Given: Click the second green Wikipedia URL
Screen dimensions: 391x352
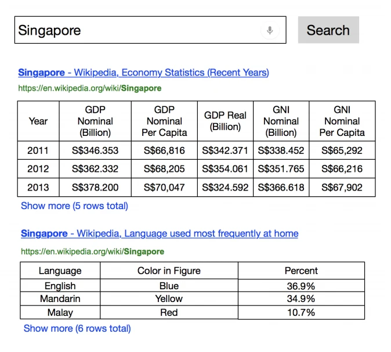Looking at the screenshot, I should tap(92, 252).
